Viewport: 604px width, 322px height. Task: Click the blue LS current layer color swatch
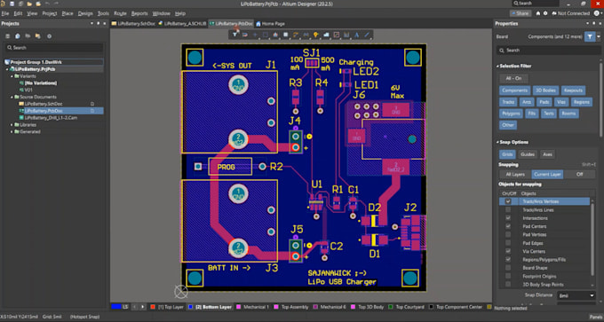pos(116,307)
